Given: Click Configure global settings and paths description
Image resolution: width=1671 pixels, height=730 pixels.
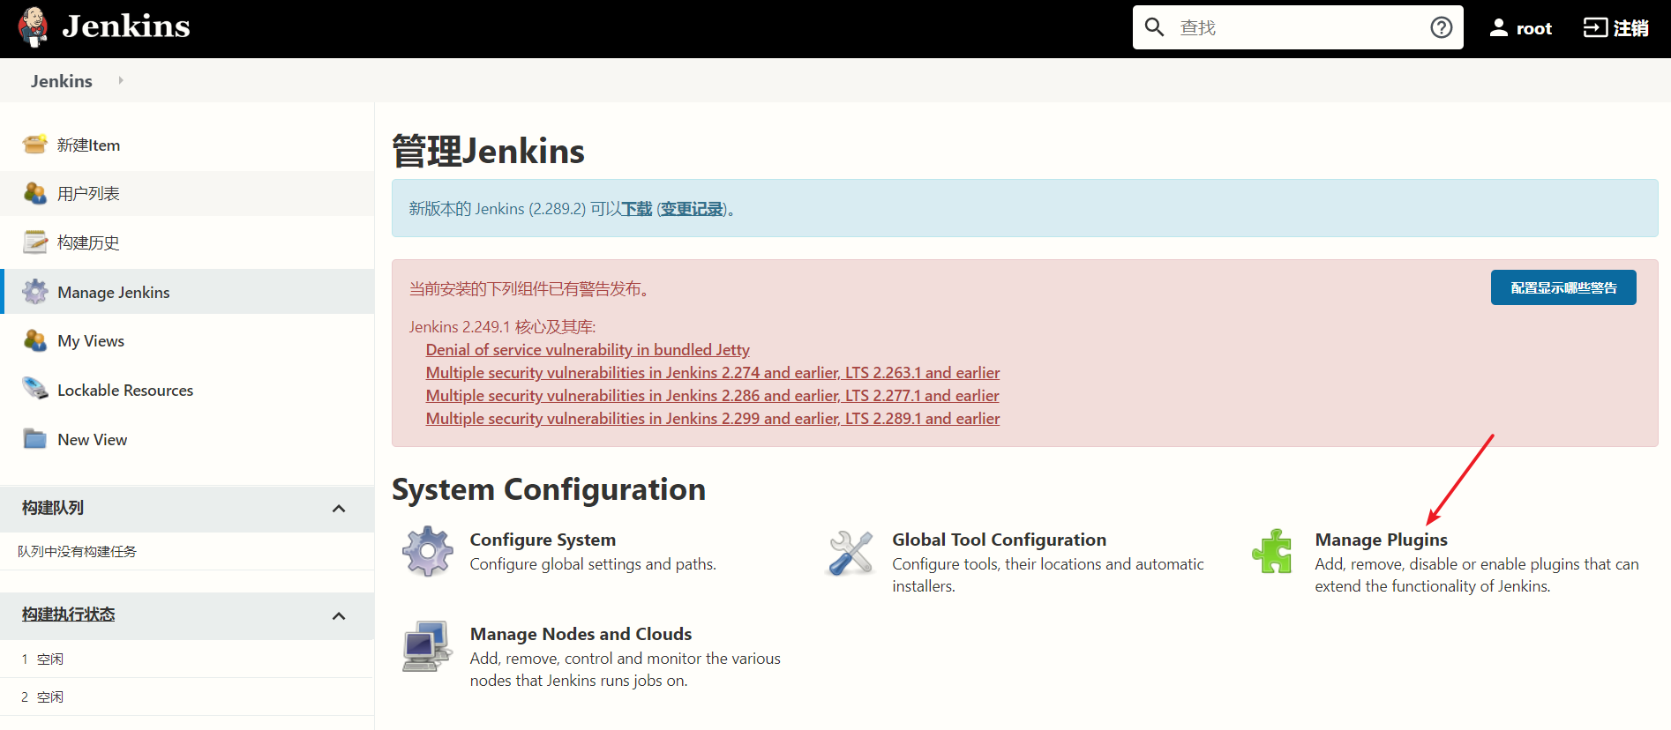Looking at the screenshot, I should (593, 564).
